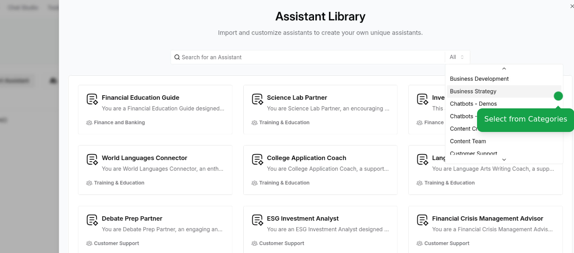Select Business Strategy category
The width and height of the screenshot is (574, 253).
[504, 91]
